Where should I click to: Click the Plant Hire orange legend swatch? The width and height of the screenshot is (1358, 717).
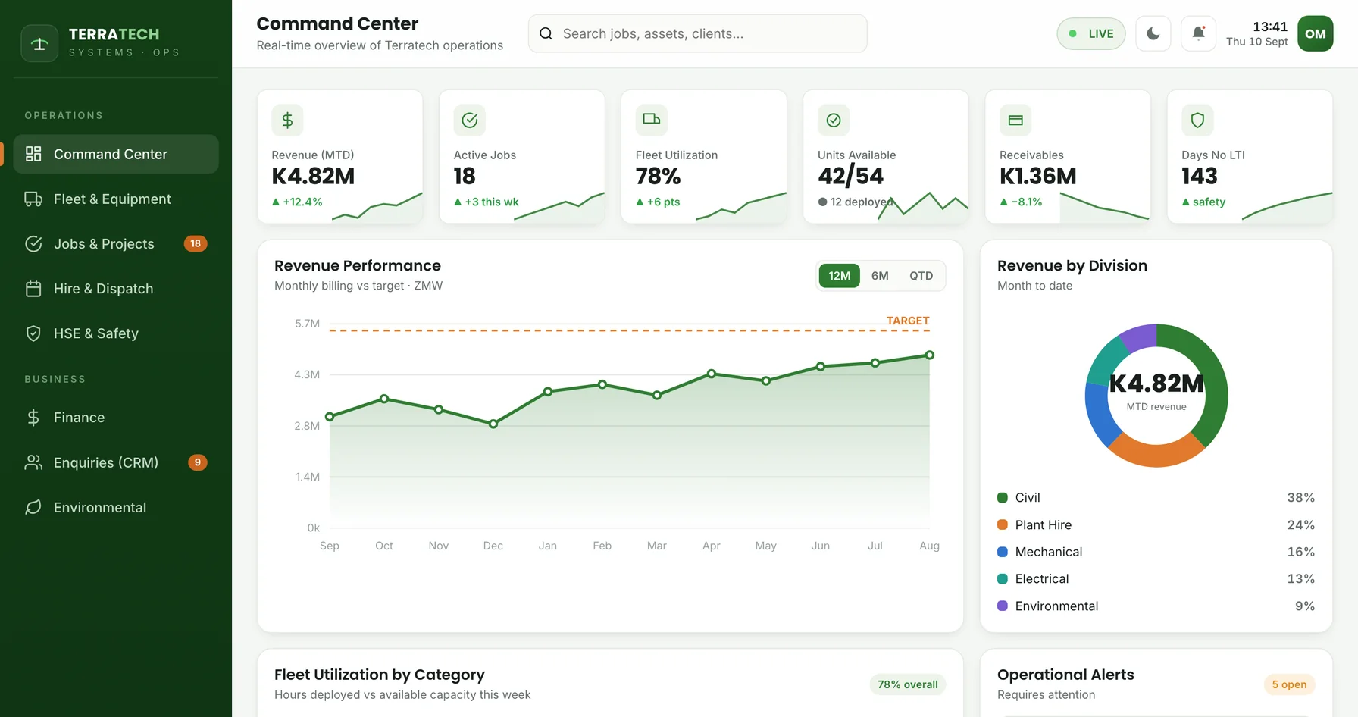(1003, 524)
